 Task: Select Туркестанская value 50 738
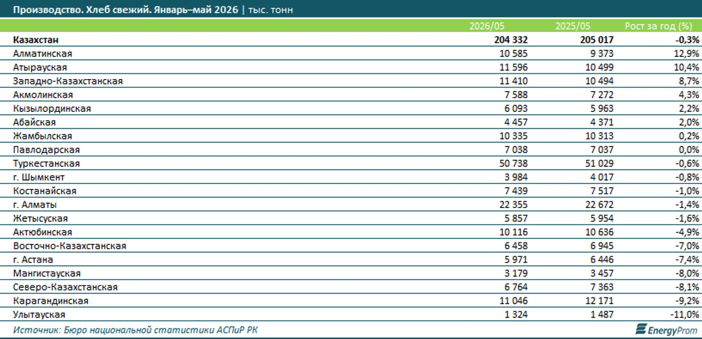513,163
